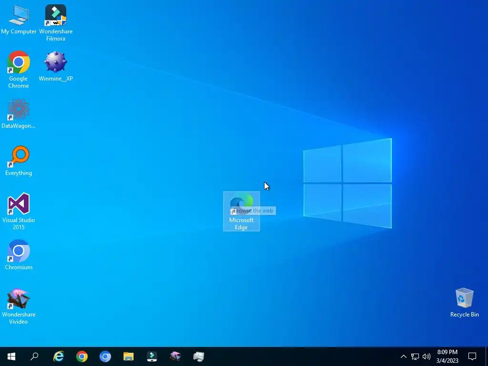Open the clock showing 8:09 PM
Screen dimensions: 488x366
coord(447,356)
